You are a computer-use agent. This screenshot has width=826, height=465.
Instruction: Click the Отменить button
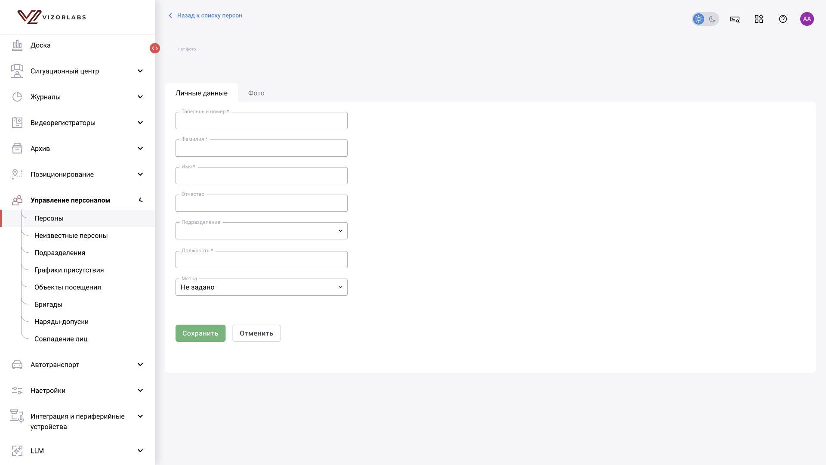tap(256, 333)
